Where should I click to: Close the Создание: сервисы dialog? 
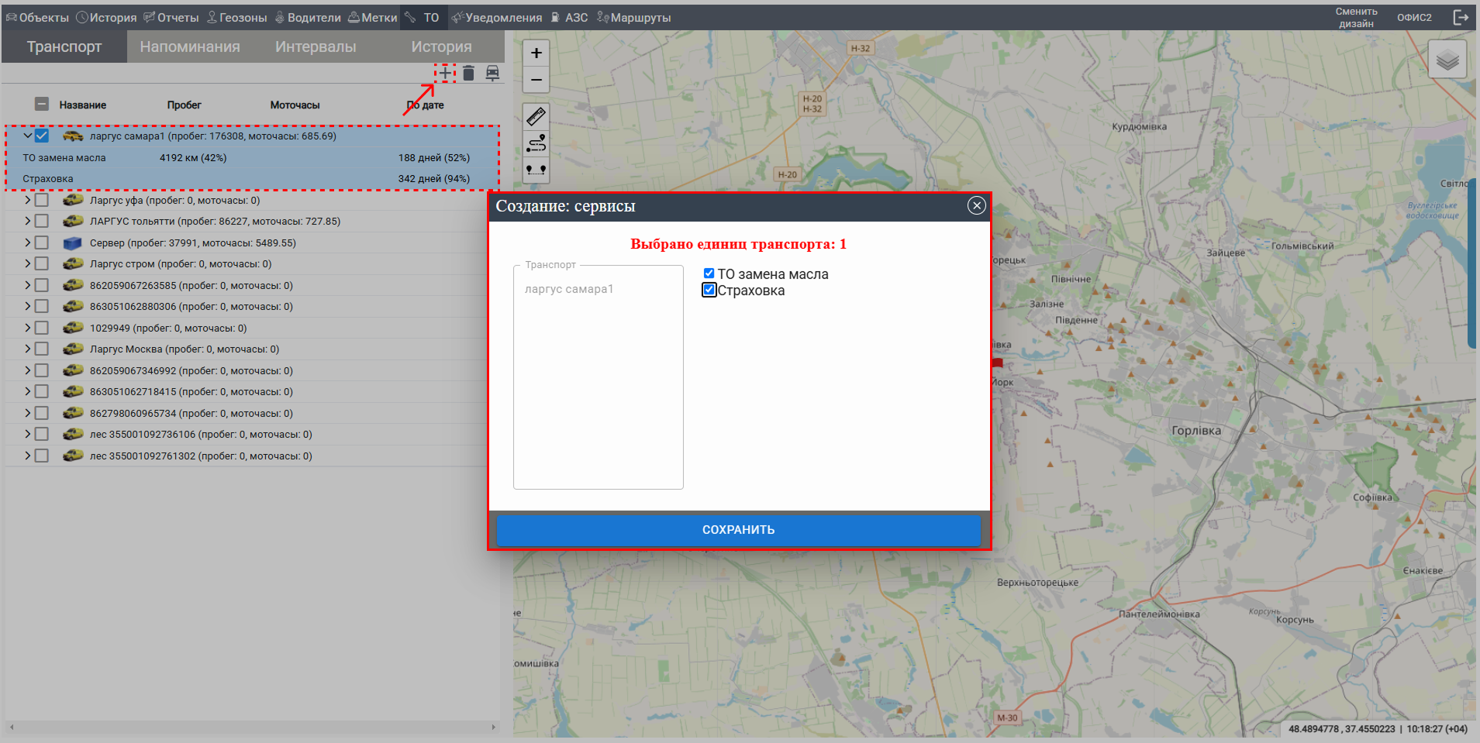tap(976, 205)
